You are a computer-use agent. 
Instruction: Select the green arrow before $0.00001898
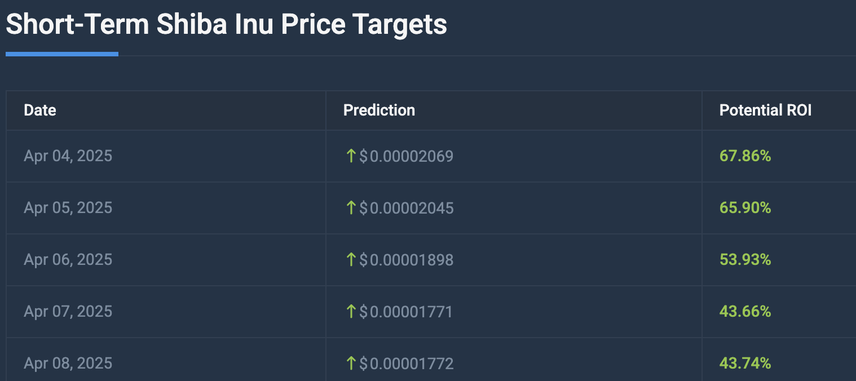pos(351,260)
